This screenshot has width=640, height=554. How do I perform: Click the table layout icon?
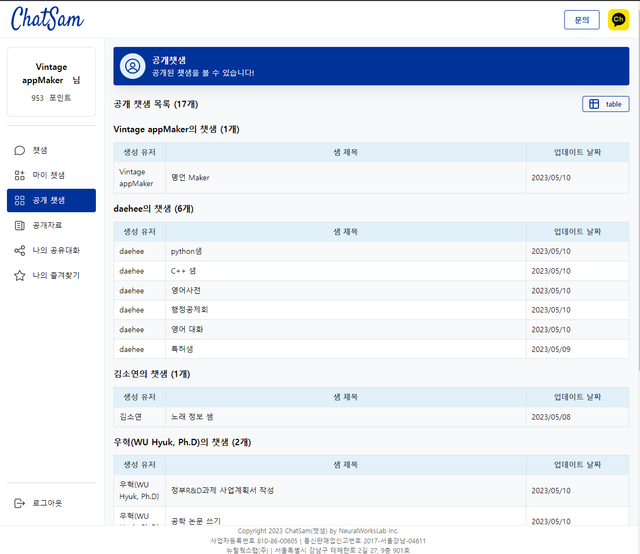[594, 104]
